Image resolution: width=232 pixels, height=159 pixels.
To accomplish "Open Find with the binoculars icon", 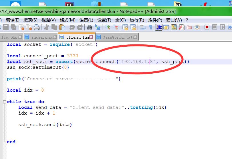I will 90,27.
